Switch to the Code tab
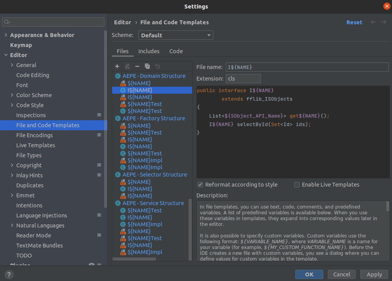This screenshot has height=281, width=392. tap(176, 51)
